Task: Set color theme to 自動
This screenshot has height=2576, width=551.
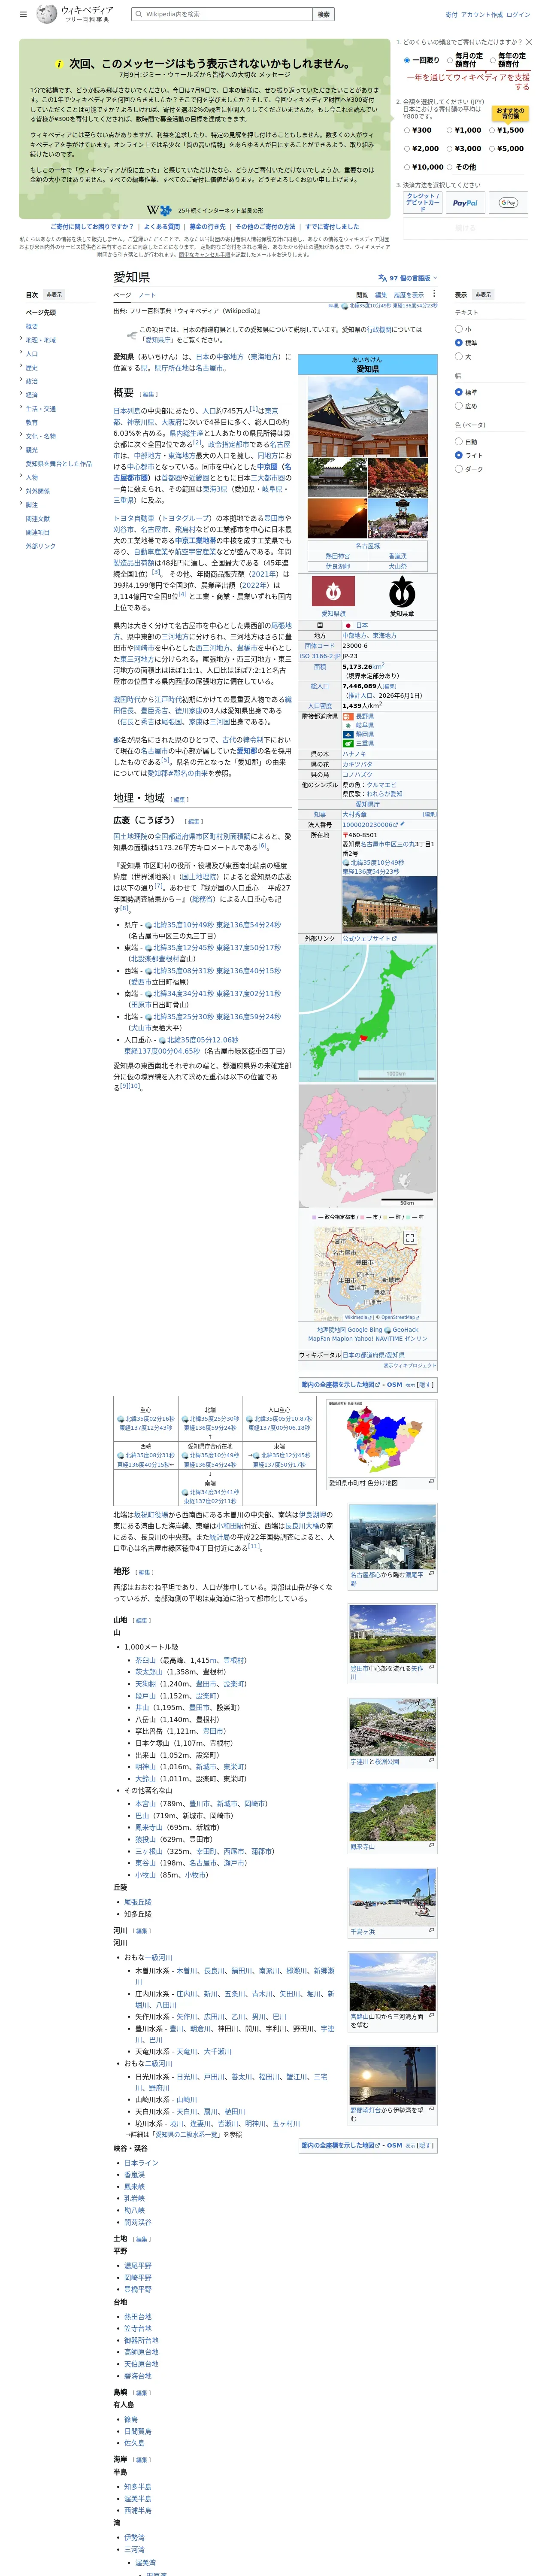Action: point(459,441)
